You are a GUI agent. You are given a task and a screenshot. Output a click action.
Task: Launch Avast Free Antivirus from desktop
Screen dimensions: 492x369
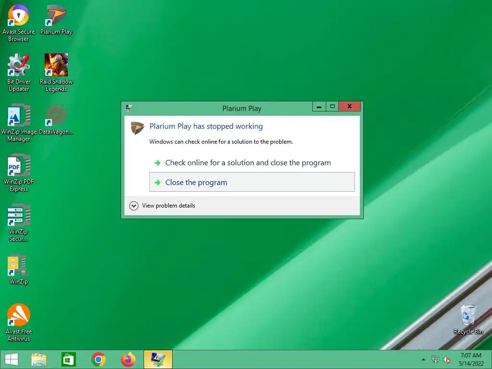pos(19,322)
